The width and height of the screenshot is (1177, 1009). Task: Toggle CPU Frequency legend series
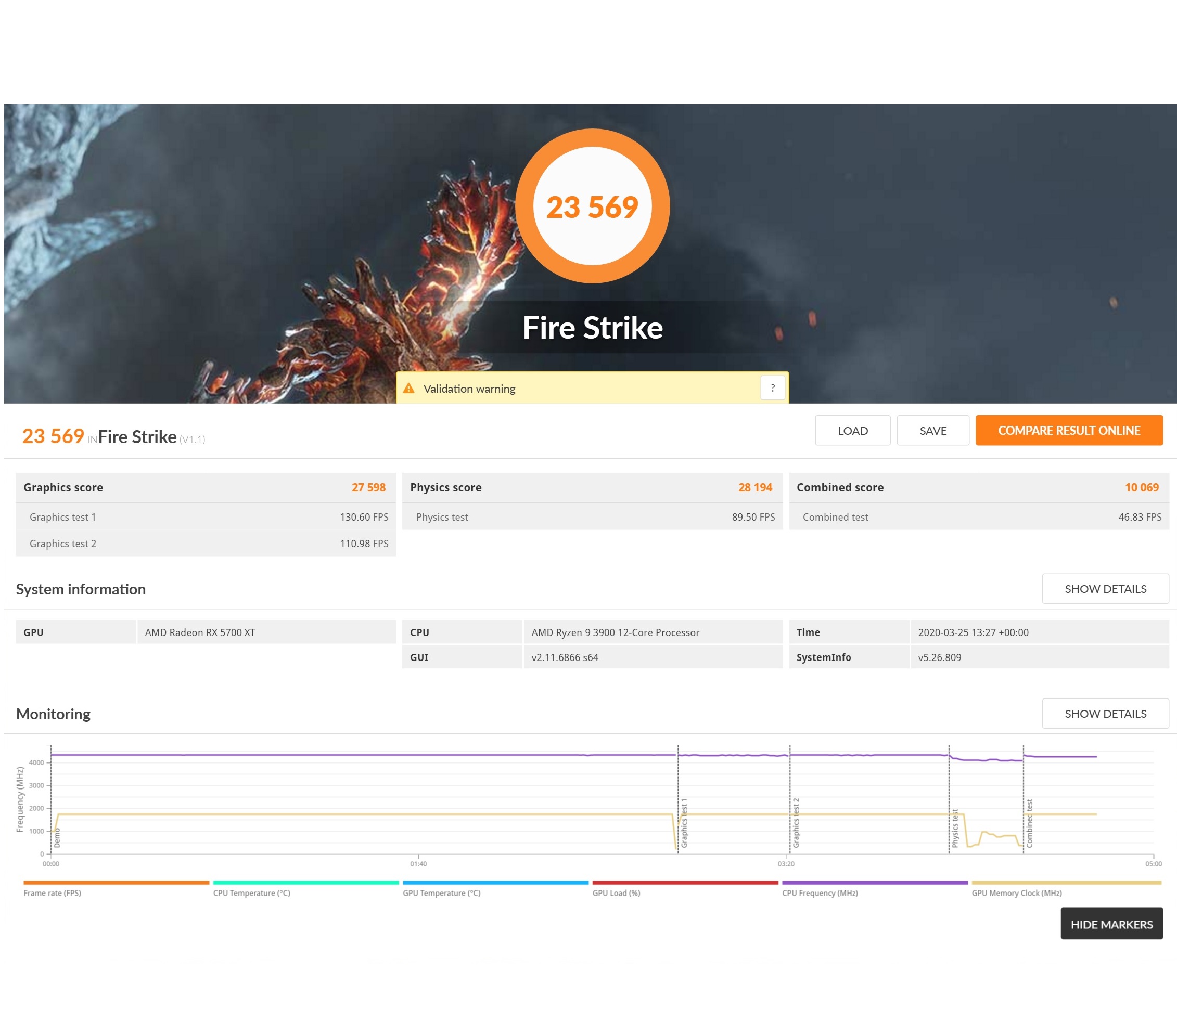(x=820, y=893)
